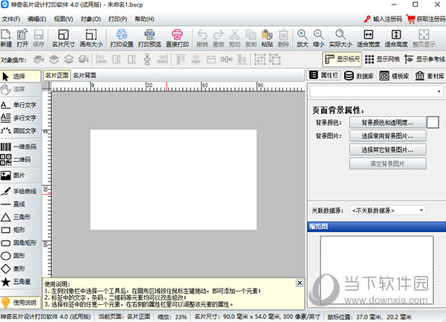
Task: Zoom in with 放大 magnifier
Action: tap(302, 38)
